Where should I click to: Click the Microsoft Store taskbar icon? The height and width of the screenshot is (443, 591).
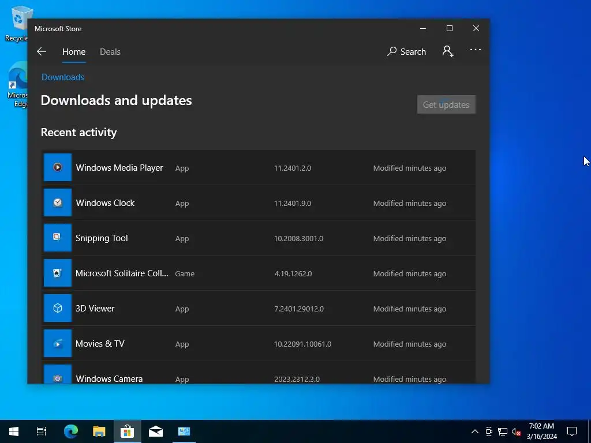pyautogui.click(x=128, y=431)
